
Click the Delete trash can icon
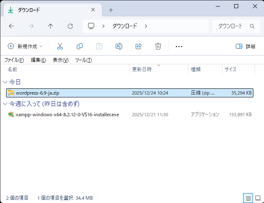[158, 46]
